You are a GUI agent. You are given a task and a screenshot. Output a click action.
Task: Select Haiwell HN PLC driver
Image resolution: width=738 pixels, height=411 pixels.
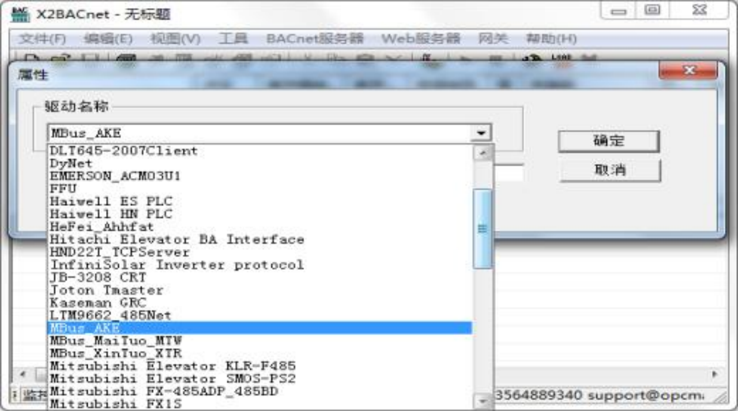click(259, 214)
